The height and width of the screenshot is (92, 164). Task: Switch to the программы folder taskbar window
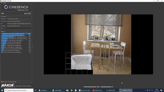tap(44, 90)
